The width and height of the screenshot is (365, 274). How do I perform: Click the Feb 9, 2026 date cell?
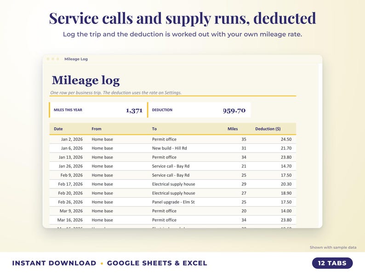(71, 175)
